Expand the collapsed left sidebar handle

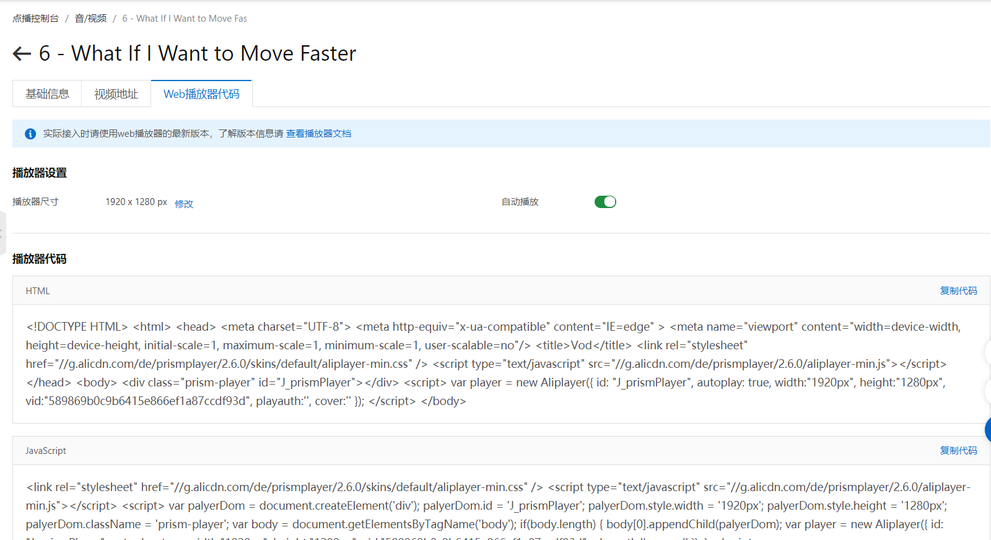click(x=2, y=233)
